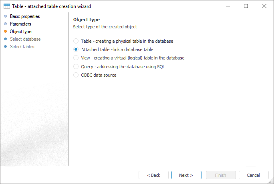
Task: Select the Basic properties step
Action: (x=25, y=16)
